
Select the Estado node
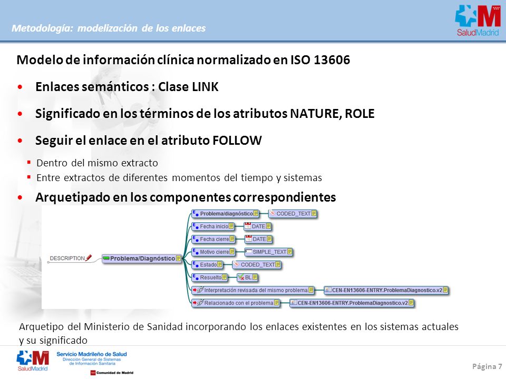coord(207,265)
